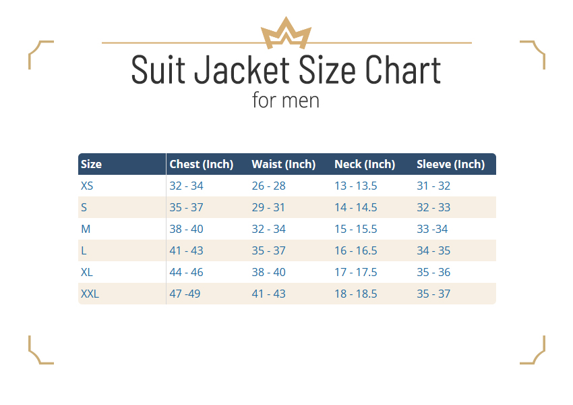Click the XXL sleeve value 35 - 37
The width and height of the screenshot is (573, 405).
433,294
